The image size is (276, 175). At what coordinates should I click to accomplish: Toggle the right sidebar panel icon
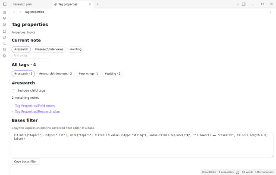click(x=244, y=4)
